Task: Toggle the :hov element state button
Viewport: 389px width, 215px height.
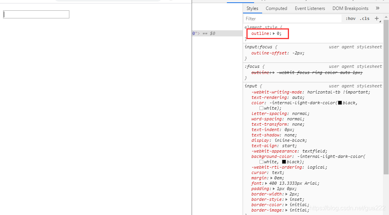Action: click(x=351, y=19)
